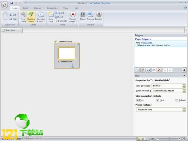This screenshot has height=141, width=188.
Task: Toggle the Prev navigation checkbox
Action: [x=137, y=100]
